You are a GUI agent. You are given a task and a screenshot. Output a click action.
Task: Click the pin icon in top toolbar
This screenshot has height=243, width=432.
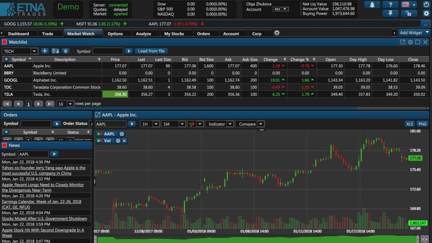(391, 13)
